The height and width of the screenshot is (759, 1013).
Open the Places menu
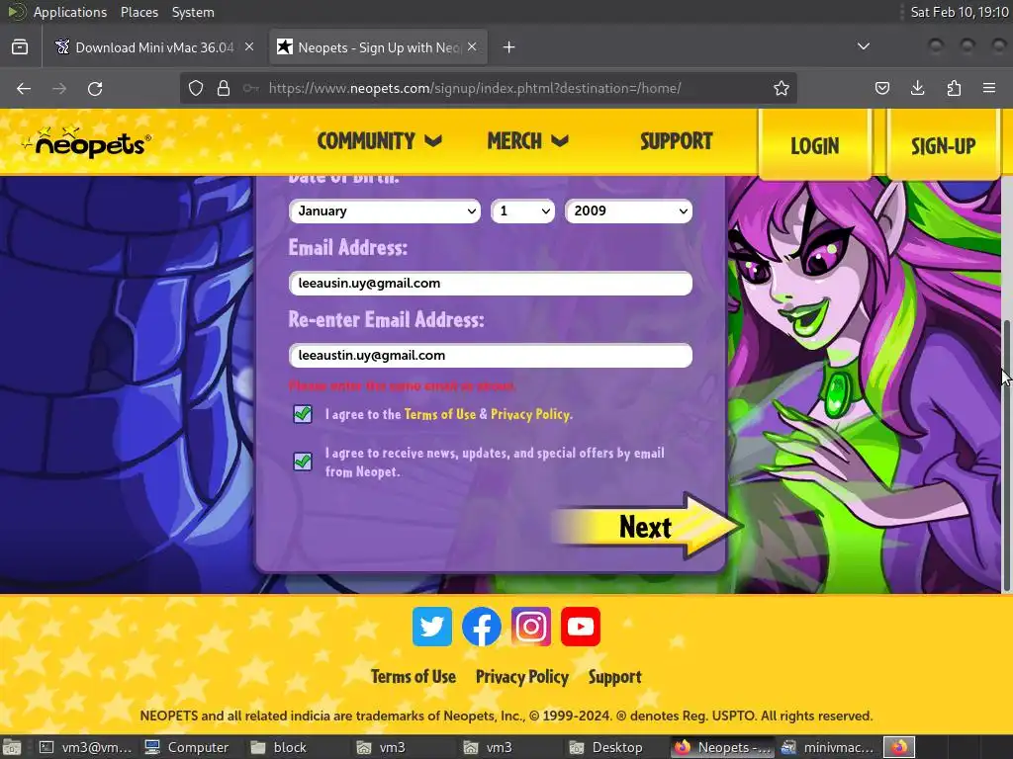[138, 12]
